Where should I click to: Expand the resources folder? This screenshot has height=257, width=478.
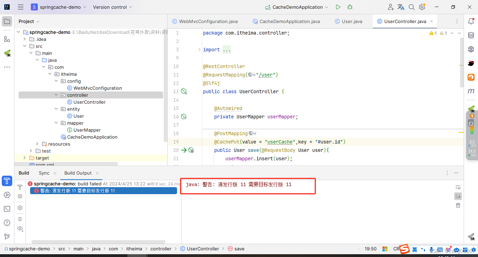coord(37,144)
